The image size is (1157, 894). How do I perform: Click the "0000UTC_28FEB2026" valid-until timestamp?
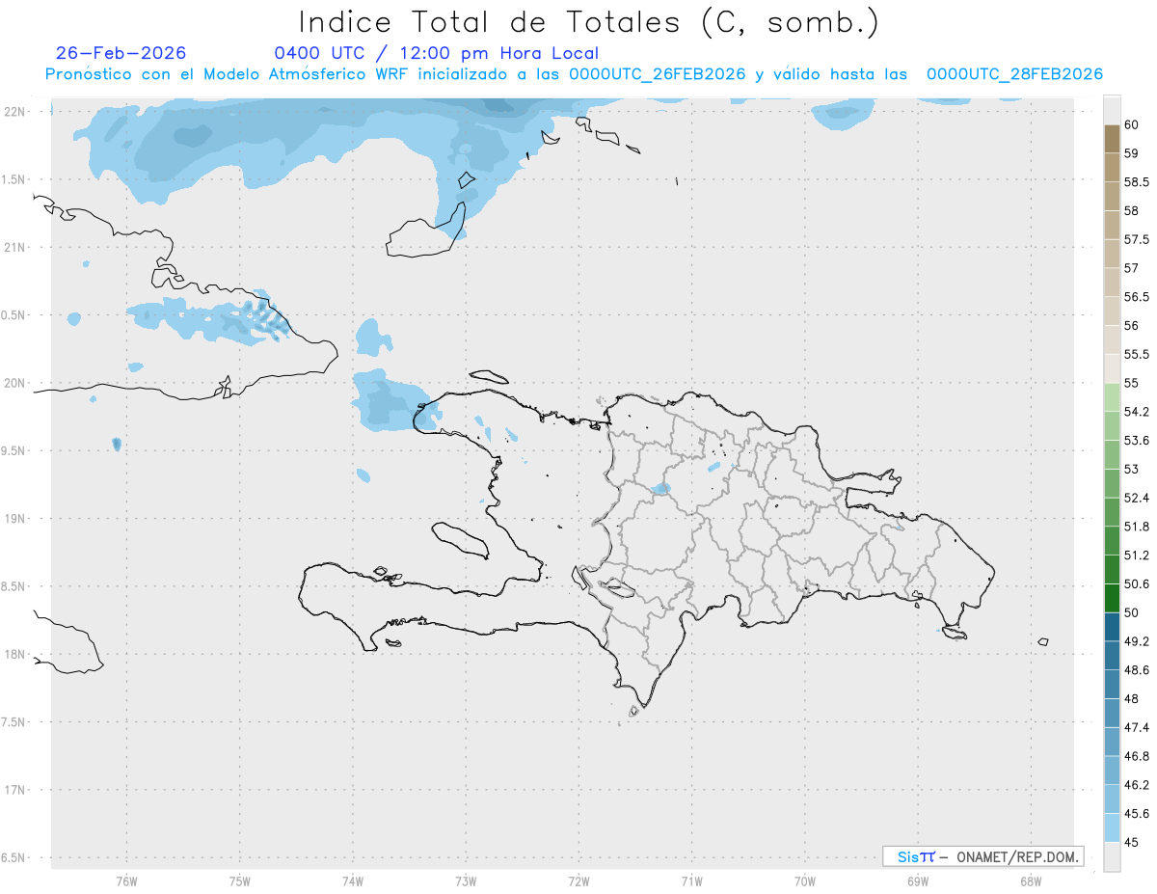coord(1014,74)
